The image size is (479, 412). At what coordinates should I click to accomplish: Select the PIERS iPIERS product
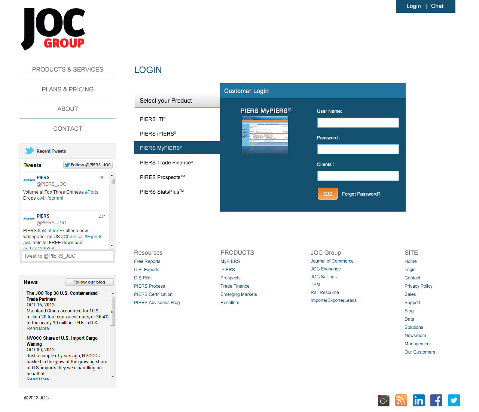pos(157,134)
